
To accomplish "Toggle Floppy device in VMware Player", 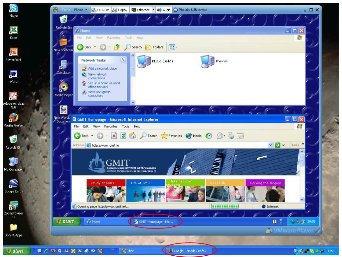I will tap(120, 10).
